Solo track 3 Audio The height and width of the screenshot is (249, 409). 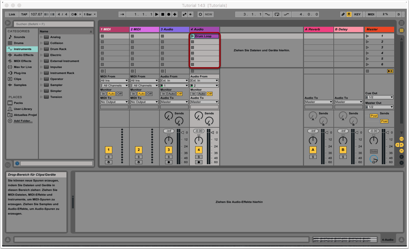tap(169, 157)
